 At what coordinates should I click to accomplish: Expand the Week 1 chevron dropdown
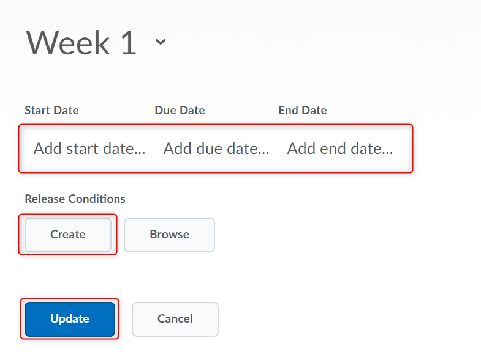point(161,42)
